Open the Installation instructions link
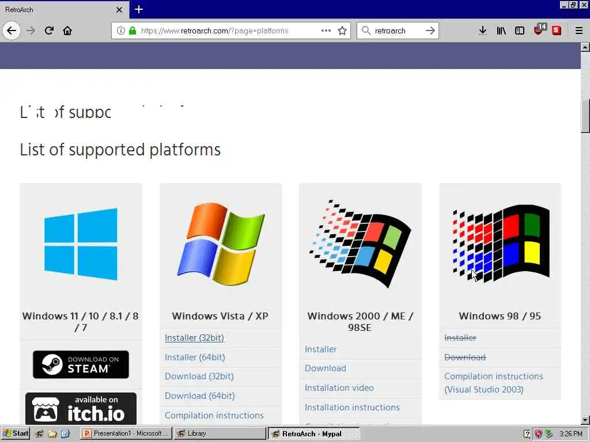This screenshot has height=442, width=590. coord(352,407)
